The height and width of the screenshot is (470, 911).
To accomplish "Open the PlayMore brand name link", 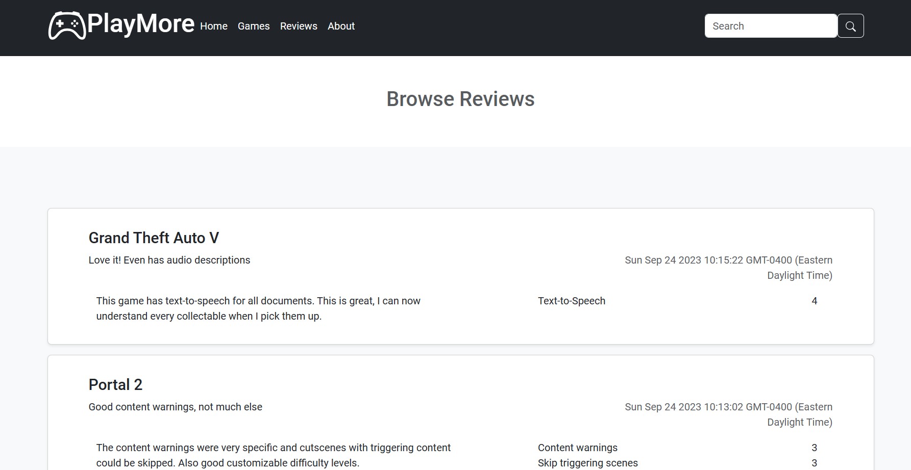I will point(141,24).
